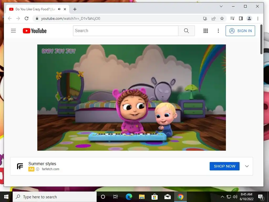Open the Chrome profile avatar

tap(249, 18)
